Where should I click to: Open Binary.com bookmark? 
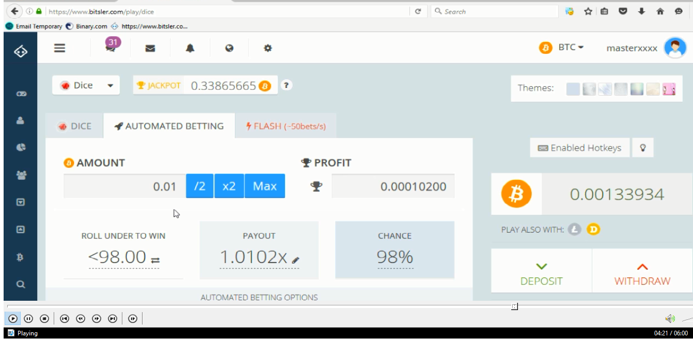(x=87, y=26)
